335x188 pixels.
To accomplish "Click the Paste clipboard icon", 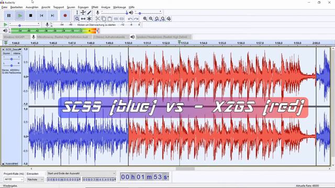I will [109, 19].
